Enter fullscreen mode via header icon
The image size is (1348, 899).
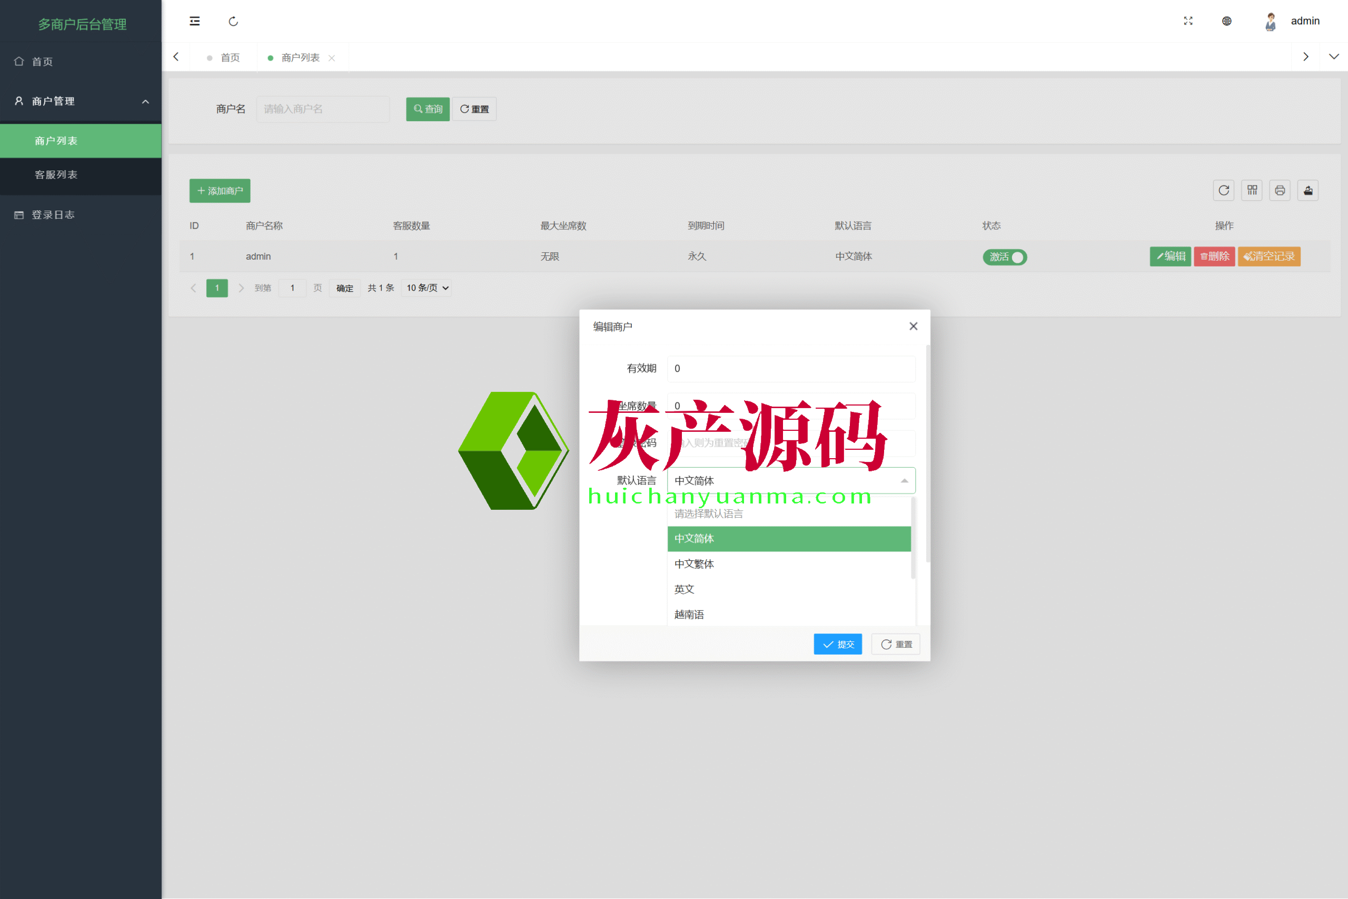pos(1188,21)
